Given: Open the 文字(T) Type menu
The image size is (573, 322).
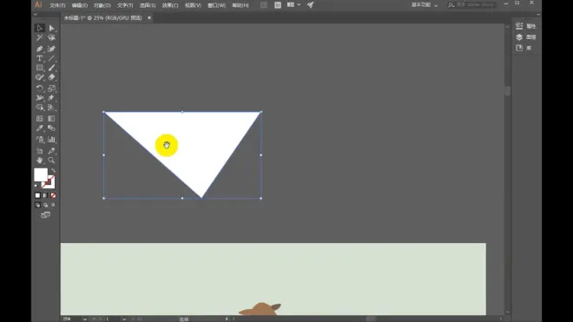Looking at the screenshot, I should pyautogui.click(x=125, y=5).
